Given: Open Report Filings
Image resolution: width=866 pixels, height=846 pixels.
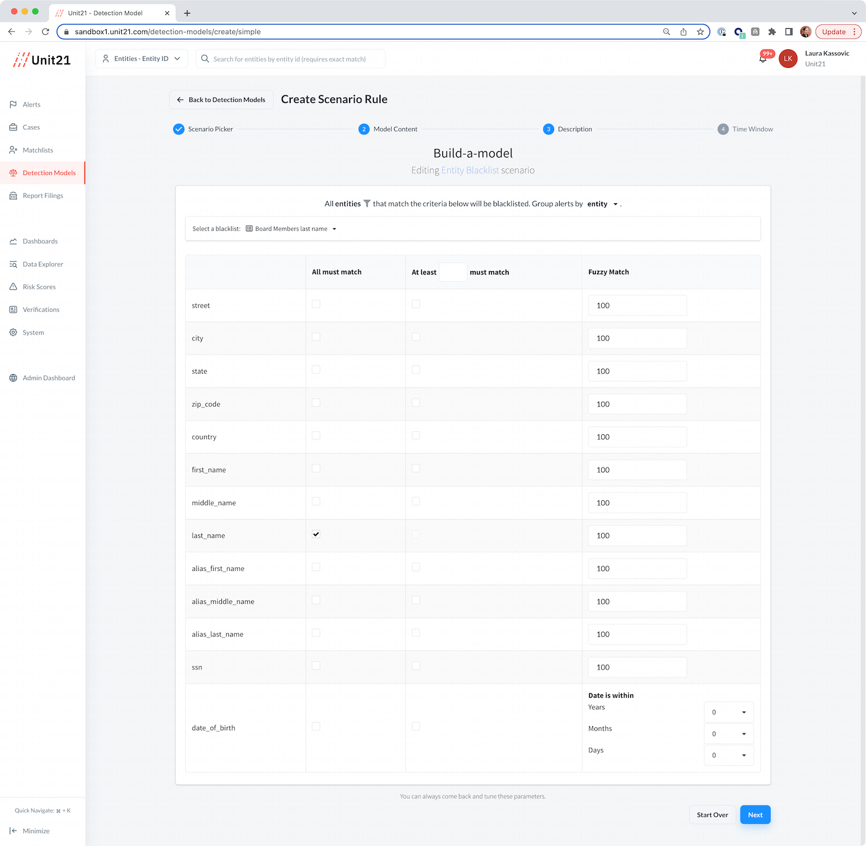Looking at the screenshot, I should [x=43, y=196].
